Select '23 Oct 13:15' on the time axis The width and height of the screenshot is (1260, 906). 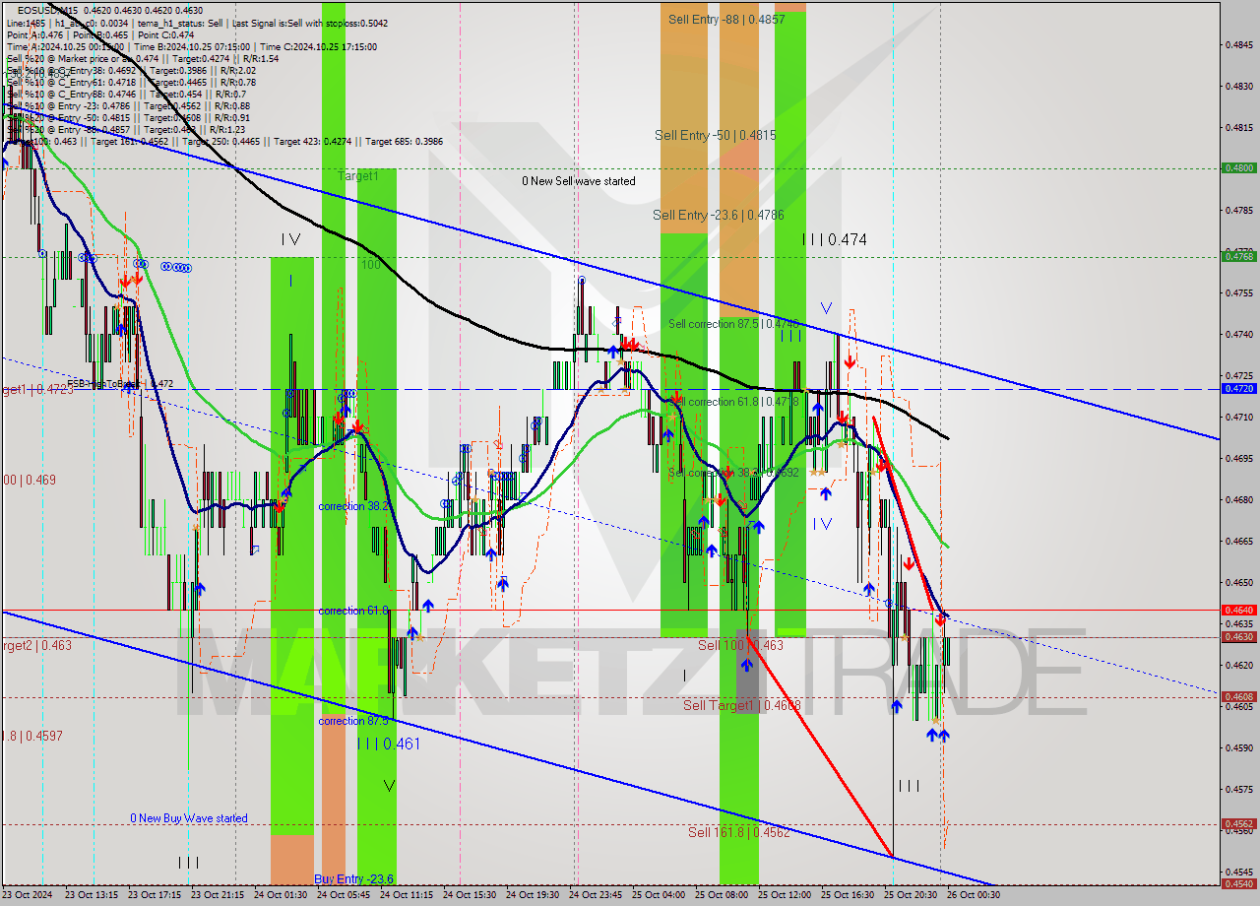pyautogui.click(x=92, y=895)
